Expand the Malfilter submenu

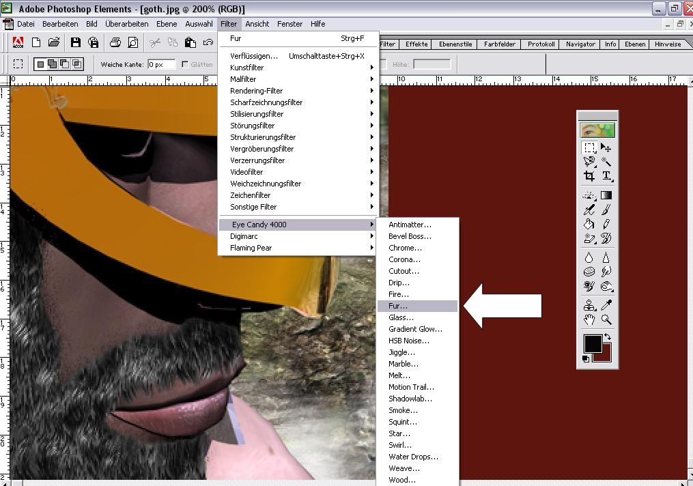pyautogui.click(x=298, y=79)
